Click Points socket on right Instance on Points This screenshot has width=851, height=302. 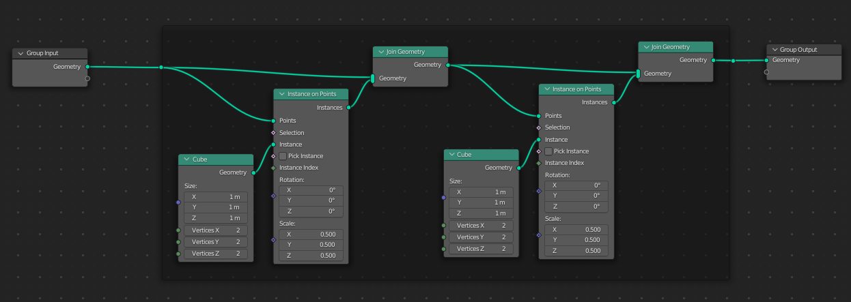538,116
